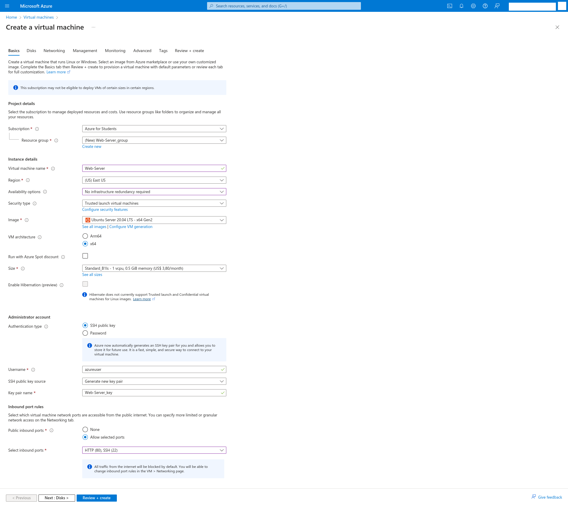Expand the Select inbound ports dropdown
The height and width of the screenshot is (509, 568).
154,450
